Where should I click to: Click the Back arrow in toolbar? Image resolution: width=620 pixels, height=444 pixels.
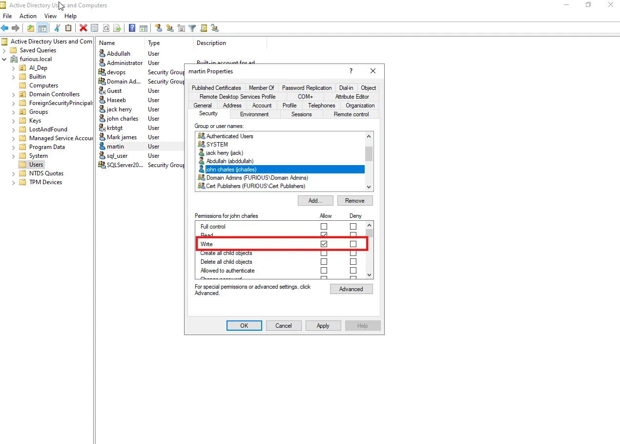click(x=5, y=28)
